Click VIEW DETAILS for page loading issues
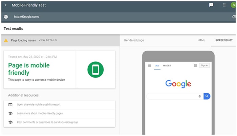The height and width of the screenshot is (136, 237). (x=48, y=40)
